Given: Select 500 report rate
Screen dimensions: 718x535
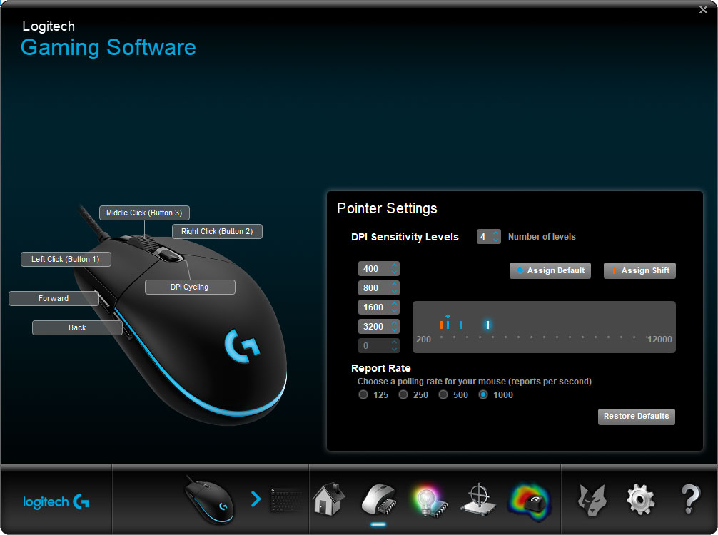Looking at the screenshot, I should [x=443, y=394].
